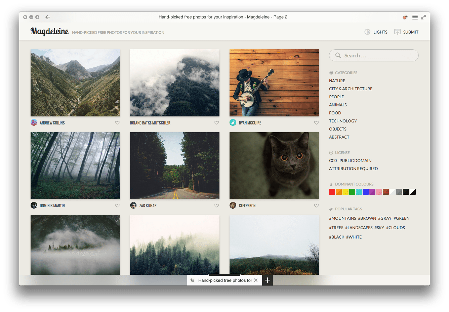Screen dimensions: 449x312
Task: Click the Submit upload icon
Action: tap(397, 32)
